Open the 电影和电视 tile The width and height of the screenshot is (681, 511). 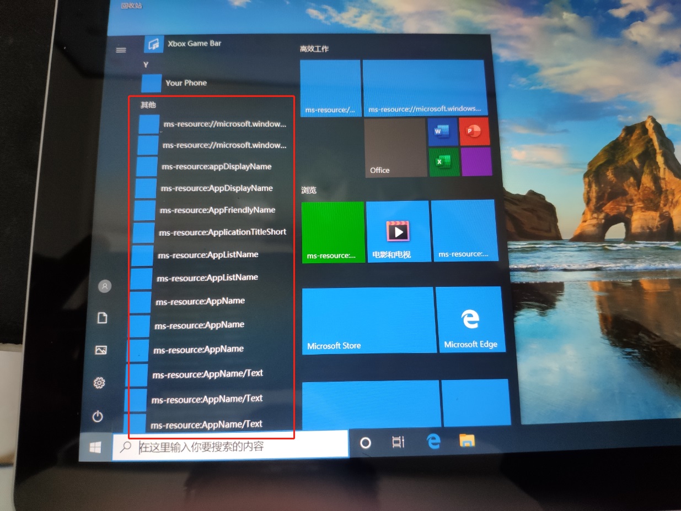tap(398, 231)
